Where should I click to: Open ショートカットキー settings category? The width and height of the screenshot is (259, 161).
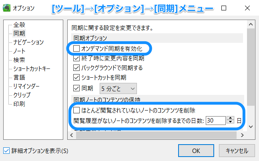(32, 68)
